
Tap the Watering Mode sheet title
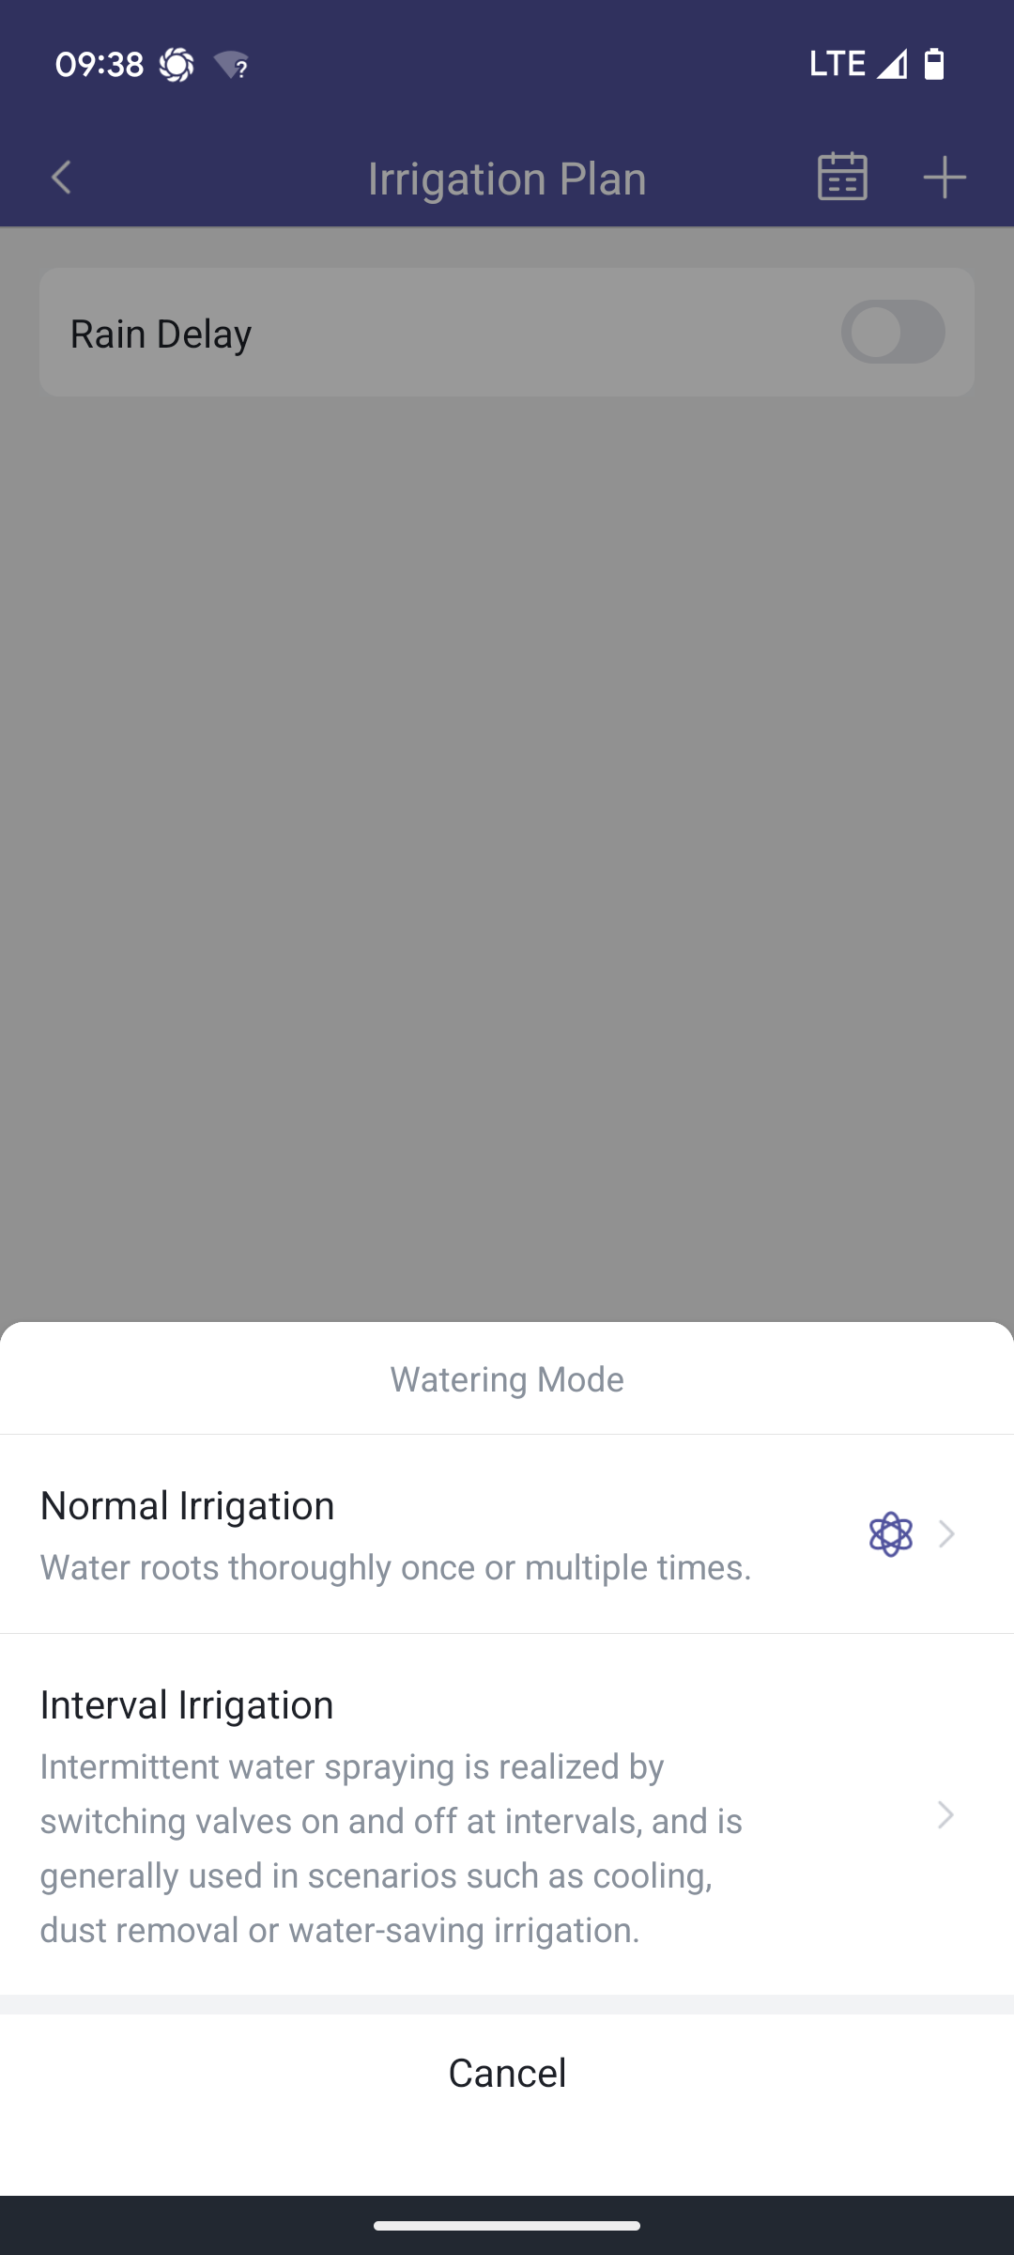click(507, 1379)
